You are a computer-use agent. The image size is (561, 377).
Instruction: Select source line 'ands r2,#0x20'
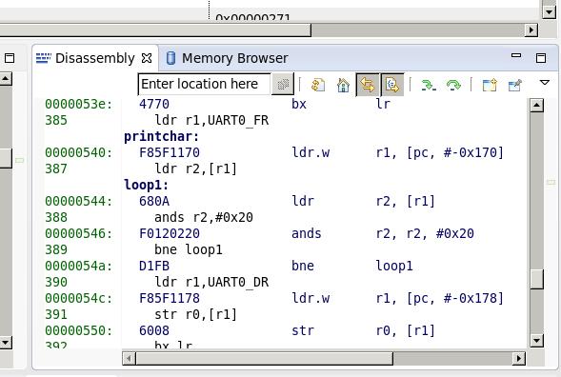pos(204,217)
